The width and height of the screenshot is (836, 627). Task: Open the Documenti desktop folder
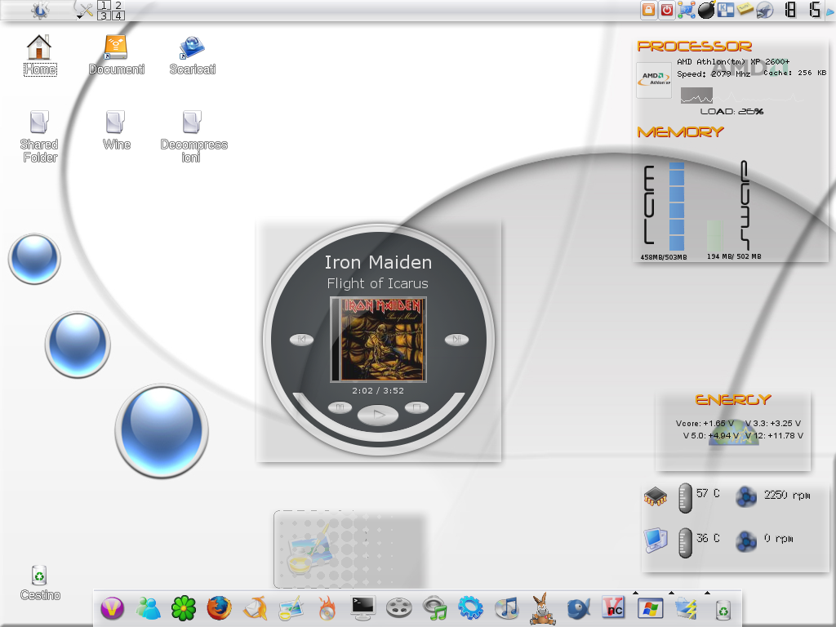[116, 55]
